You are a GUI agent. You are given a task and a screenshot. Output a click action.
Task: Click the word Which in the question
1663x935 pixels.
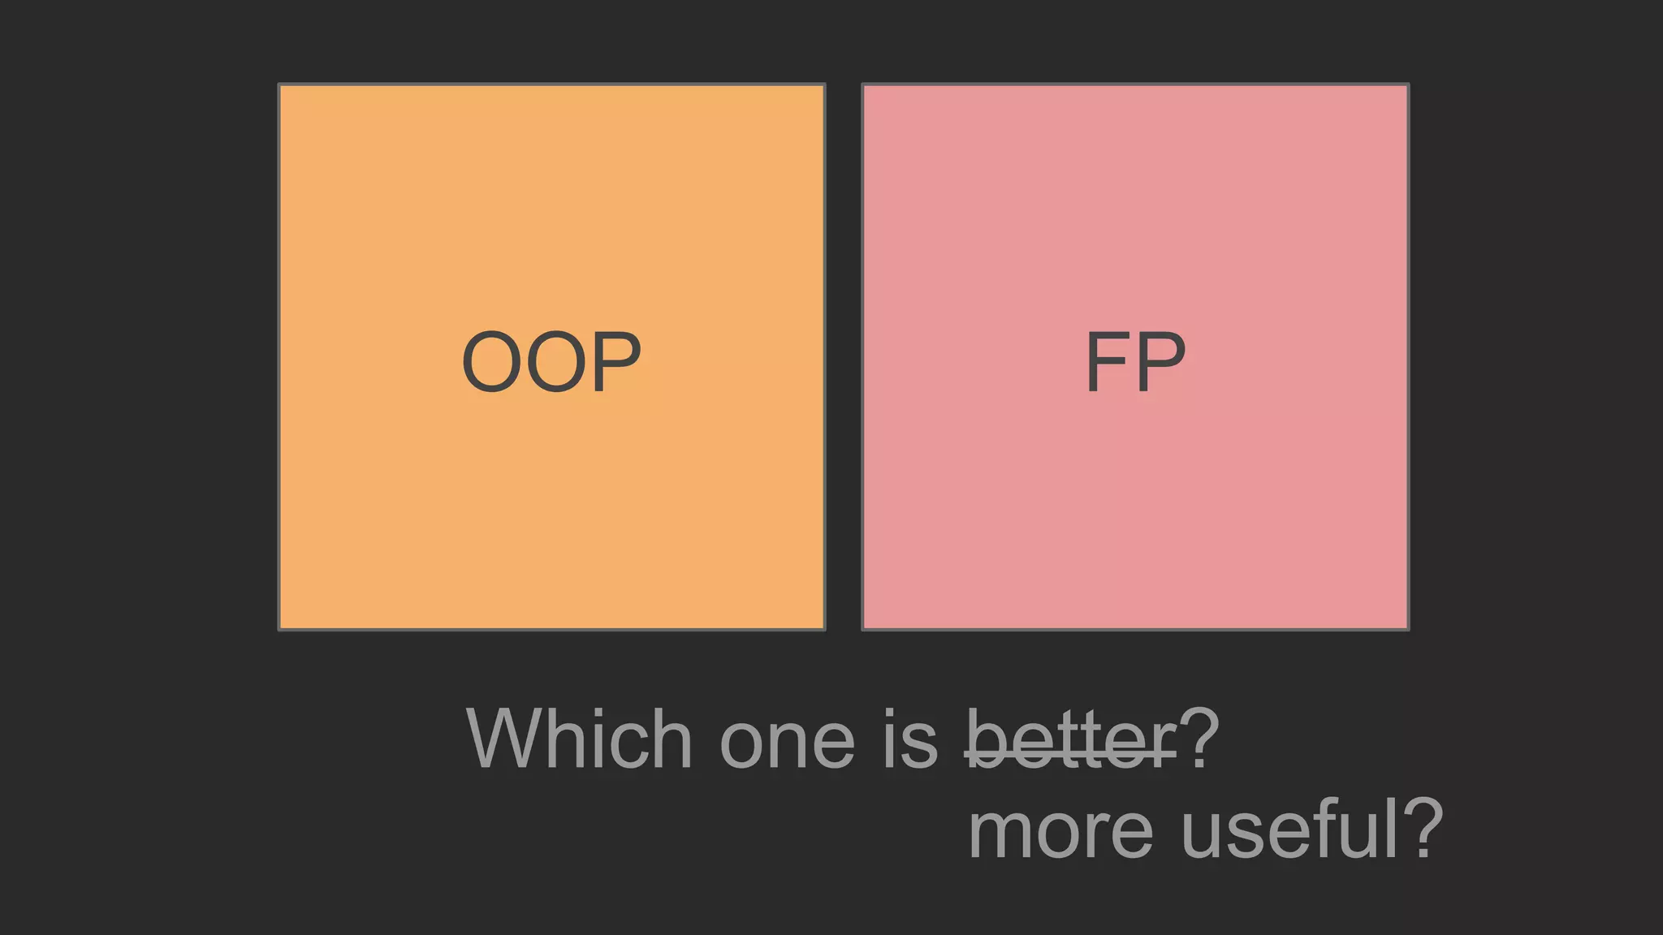(x=579, y=739)
